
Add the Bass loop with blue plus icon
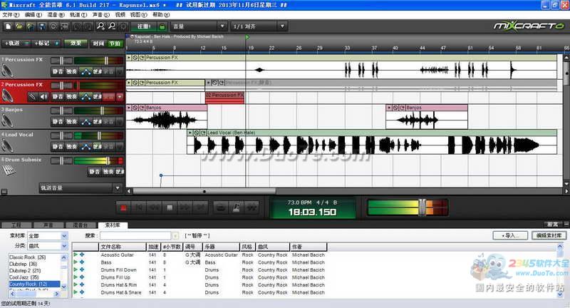coord(82,262)
